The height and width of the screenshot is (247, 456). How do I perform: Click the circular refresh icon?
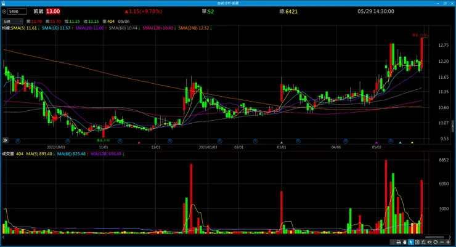(435, 242)
